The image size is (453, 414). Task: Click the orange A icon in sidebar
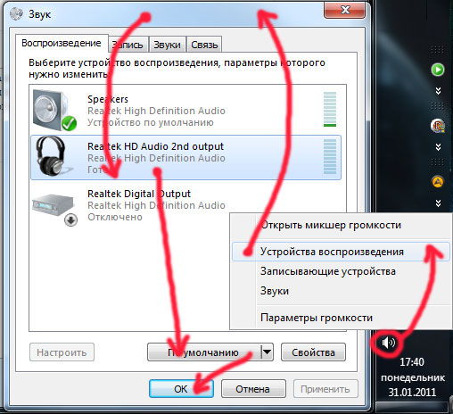pyautogui.click(x=438, y=181)
